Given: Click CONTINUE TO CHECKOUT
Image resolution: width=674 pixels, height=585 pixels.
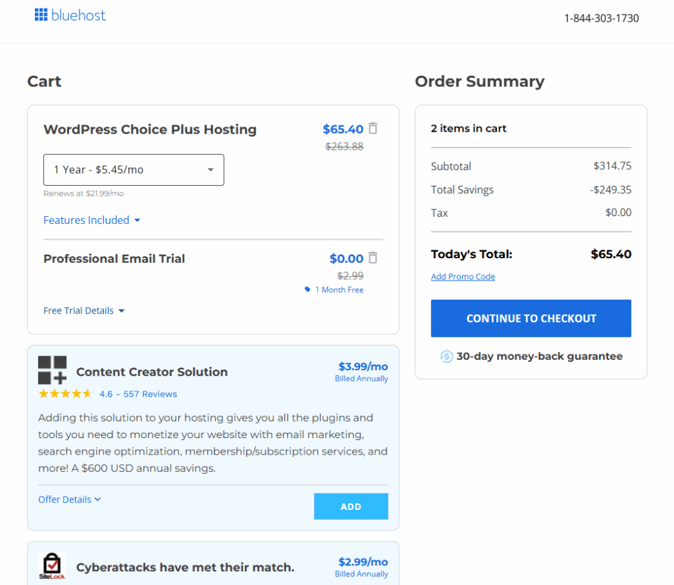Looking at the screenshot, I should tap(531, 318).
